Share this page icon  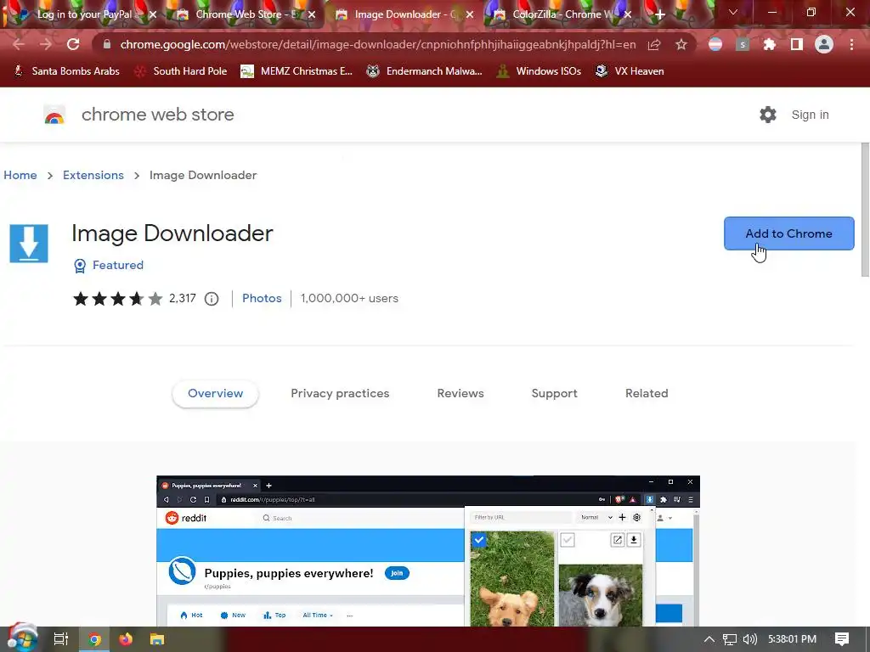654,44
